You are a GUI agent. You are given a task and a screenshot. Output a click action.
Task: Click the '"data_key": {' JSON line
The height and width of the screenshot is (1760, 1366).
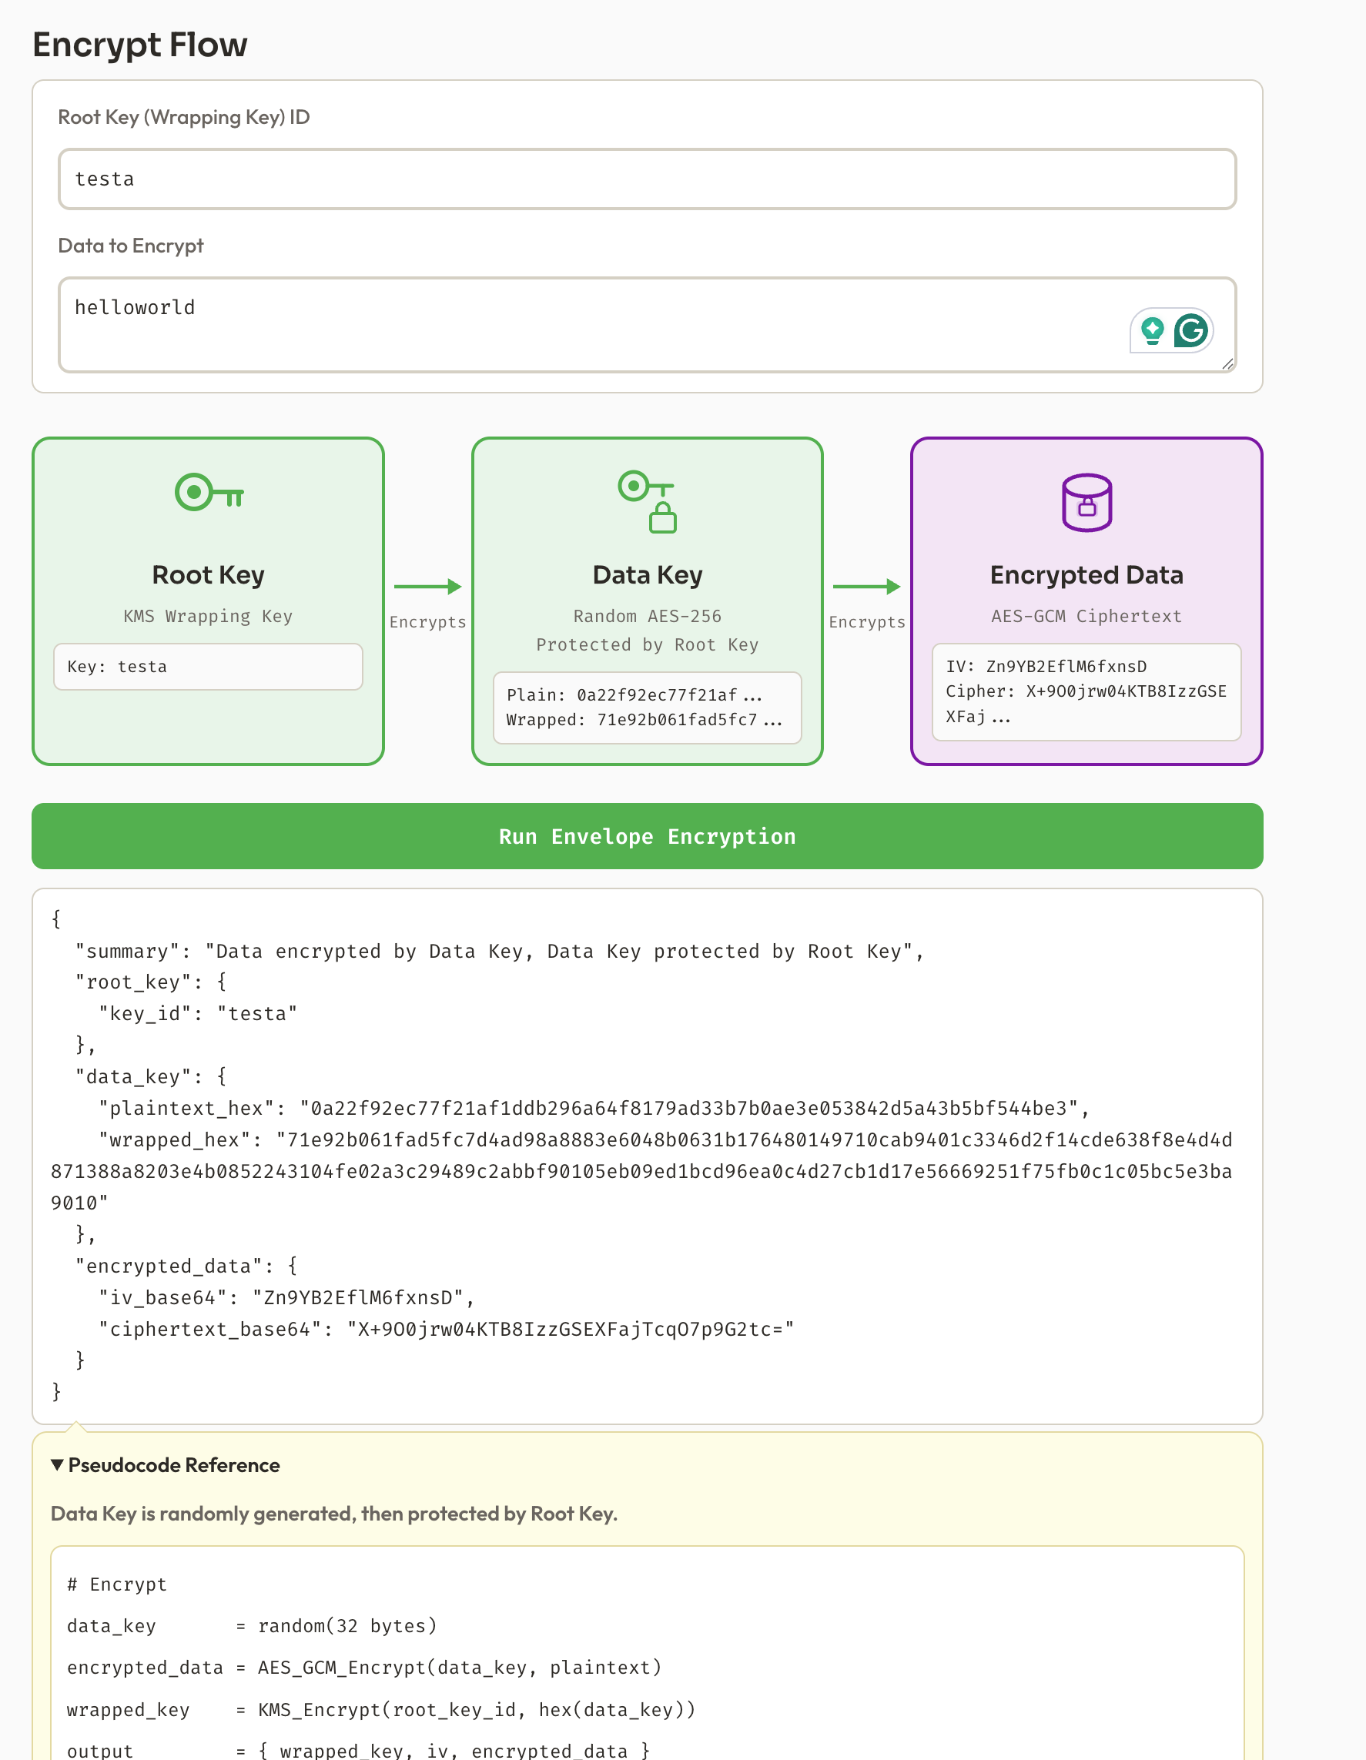tap(151, 1076)
